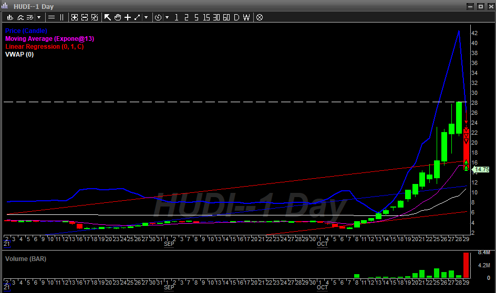This screenshot has height=293, width=496.
Task: Click the Volume (BAR) label
Action: click(x=26, y=258)
